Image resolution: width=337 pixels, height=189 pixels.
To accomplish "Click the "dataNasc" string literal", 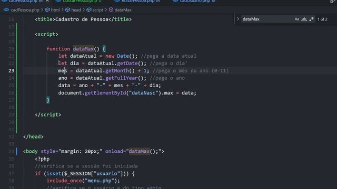I will 143,93.
